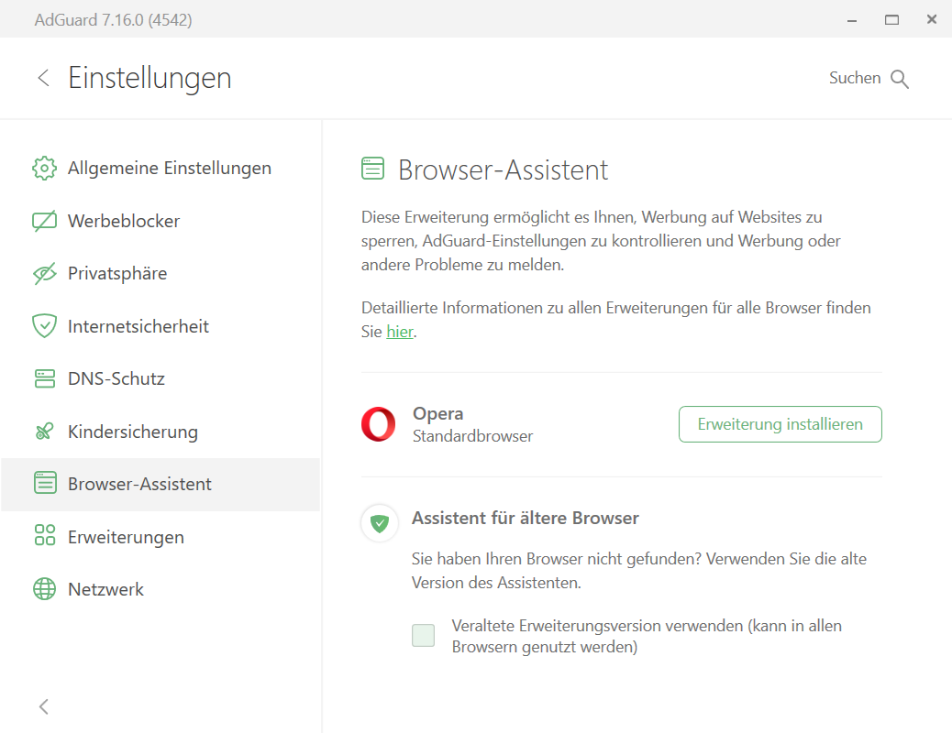This screenshot has height=733, width=952.
Task: Click the Standardbrowser label
Action: click(473, 435)
